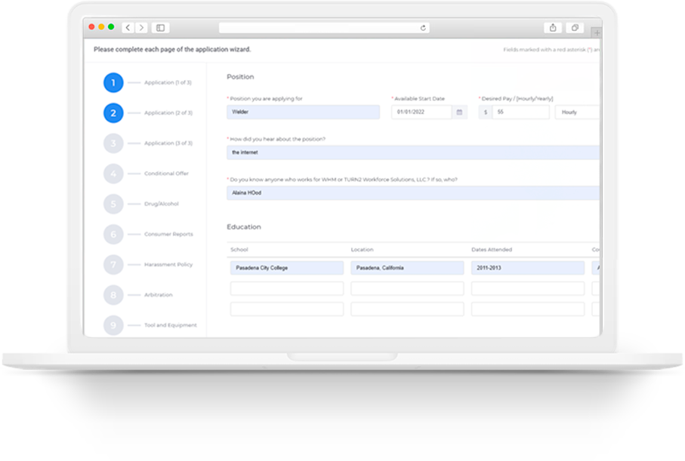
Task: Click the 'Available Start Date' label
Action: click(419, 99)
